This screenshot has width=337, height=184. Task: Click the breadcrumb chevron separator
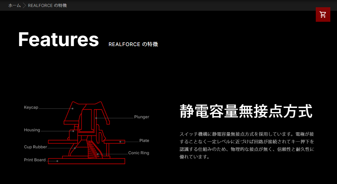[x=24, y=5]
